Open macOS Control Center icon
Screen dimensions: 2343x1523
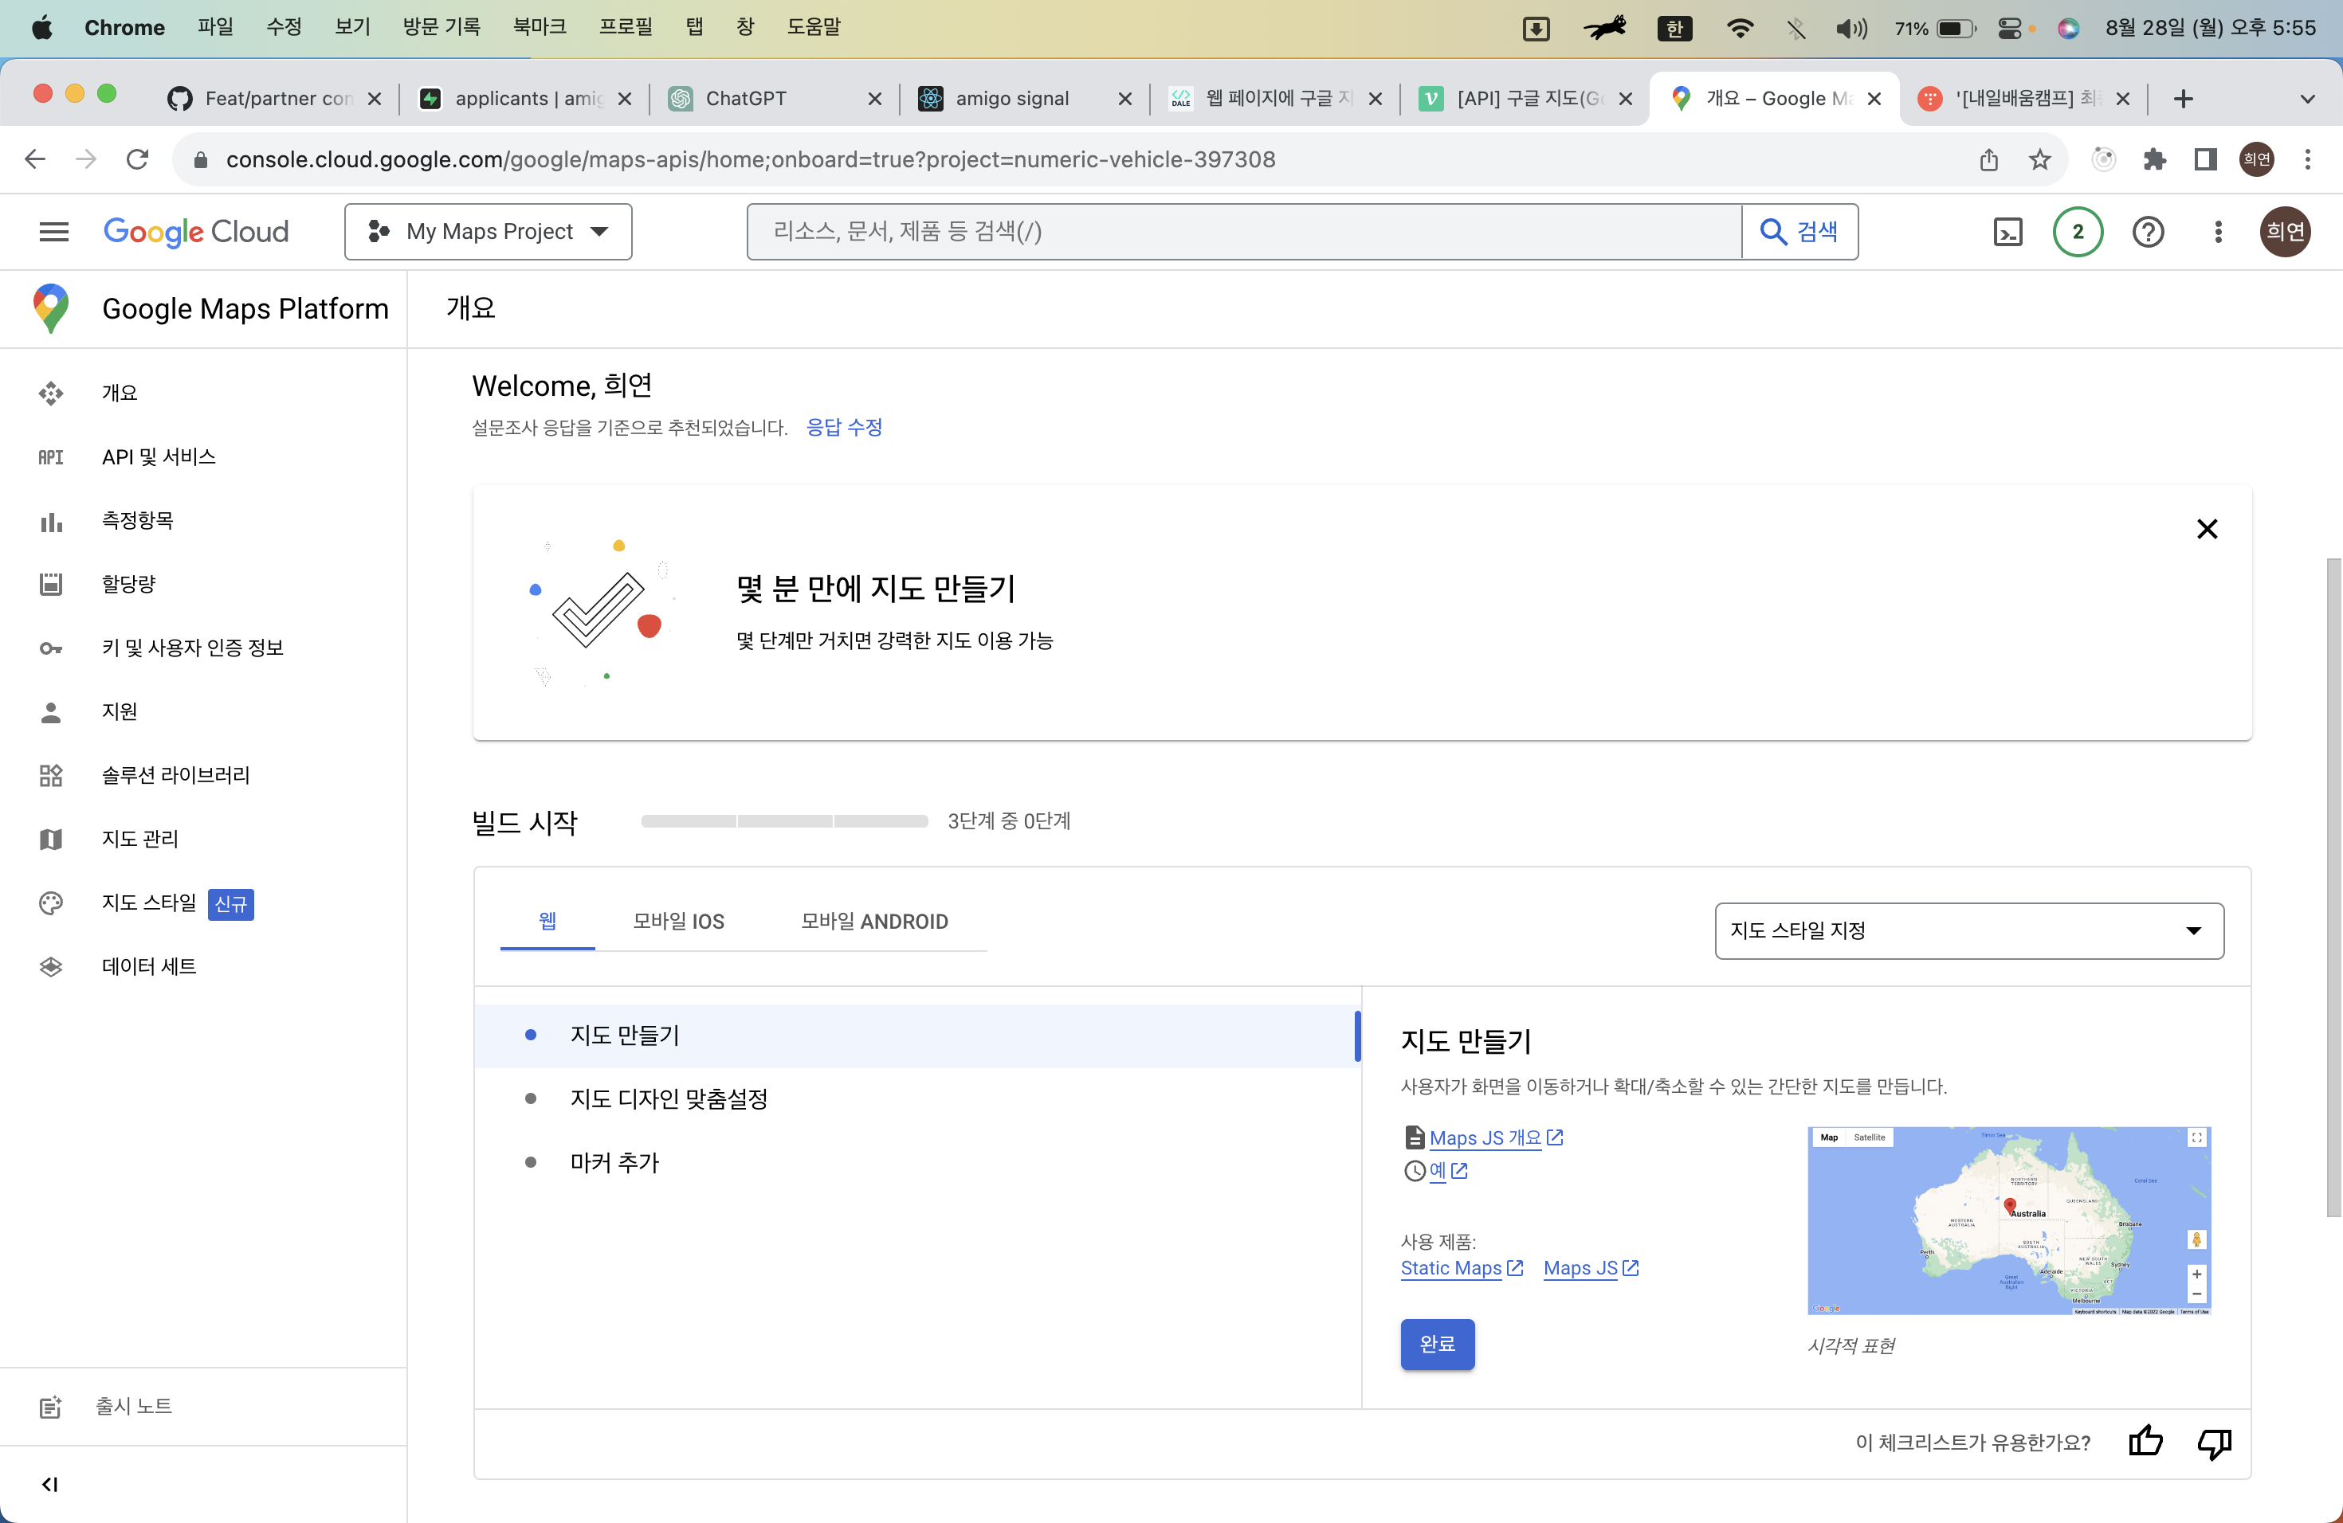coord(2010,28)
